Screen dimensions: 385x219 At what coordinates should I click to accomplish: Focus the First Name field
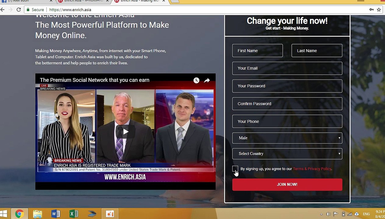point(258,50)
